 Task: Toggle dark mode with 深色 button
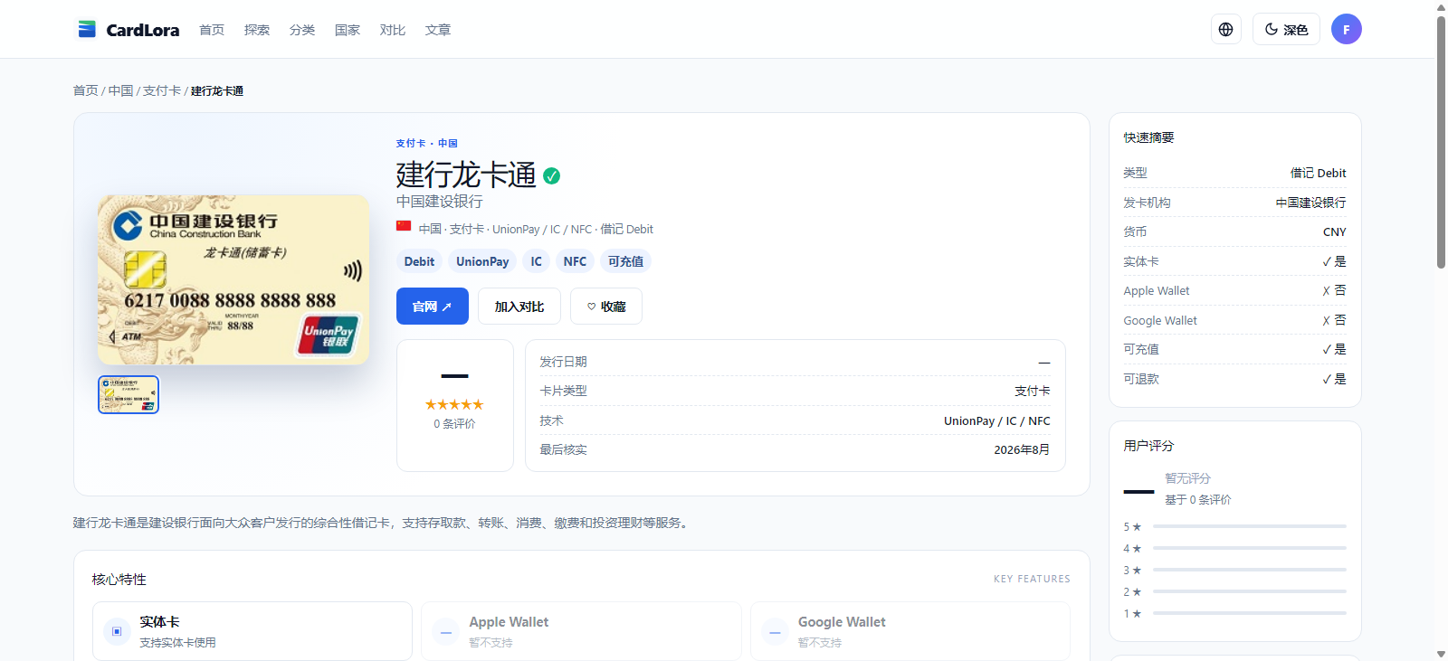tap(1286, 29)
